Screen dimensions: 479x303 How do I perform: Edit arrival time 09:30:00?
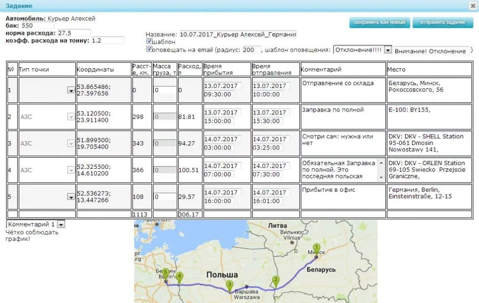[x=219, y=95]
